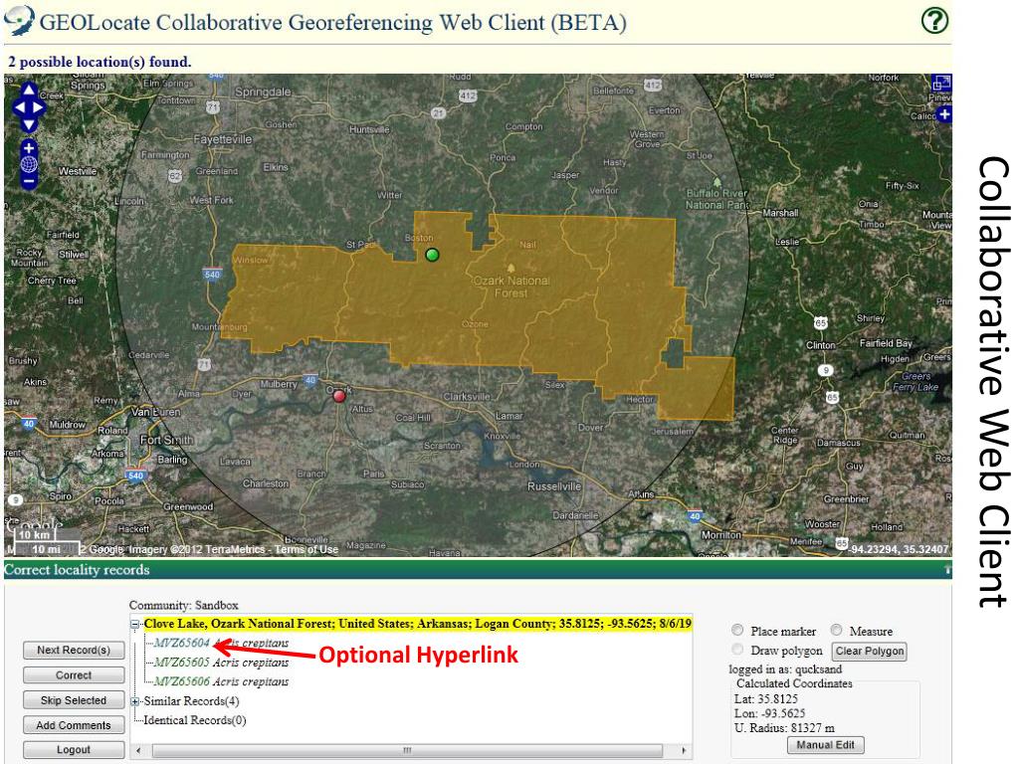The height and width of the screenshot is (764, 1019).
Task: Click the Lat: 35.8125 value
Action: coord(766,699)
